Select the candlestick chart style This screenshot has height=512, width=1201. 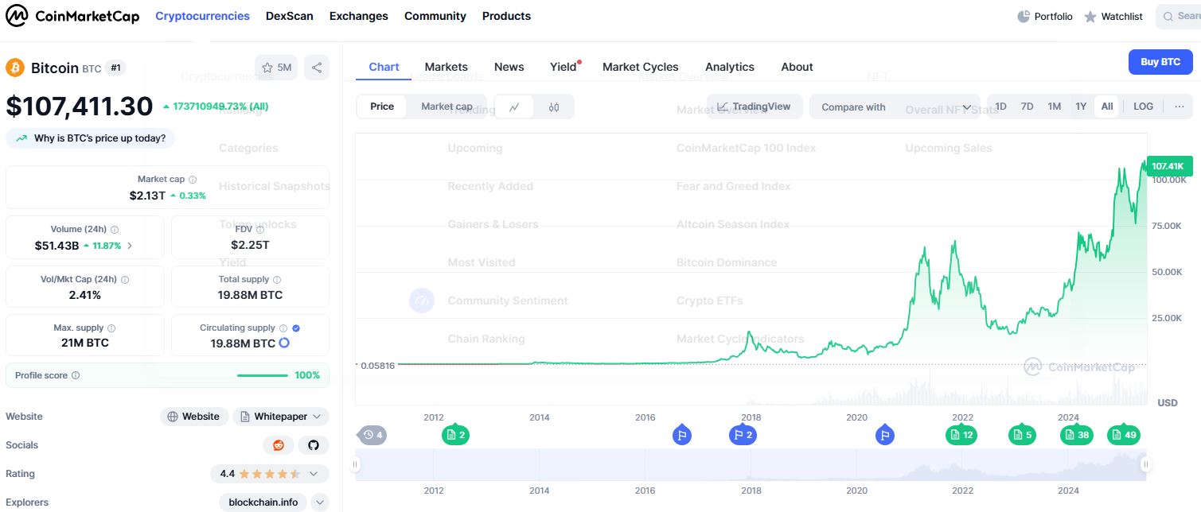[554, 107]
